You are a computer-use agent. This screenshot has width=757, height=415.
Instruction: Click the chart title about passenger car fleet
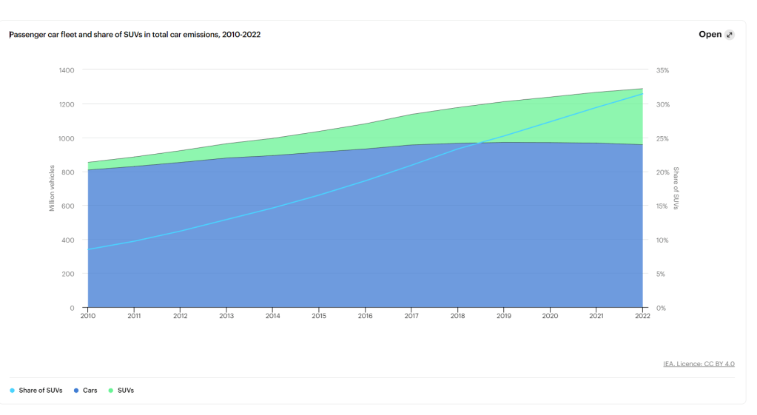[134, 35]
